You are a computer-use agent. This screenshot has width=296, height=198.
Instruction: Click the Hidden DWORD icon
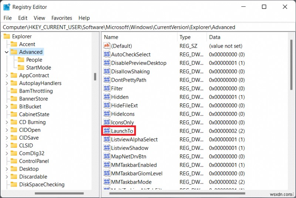(107, 97)
